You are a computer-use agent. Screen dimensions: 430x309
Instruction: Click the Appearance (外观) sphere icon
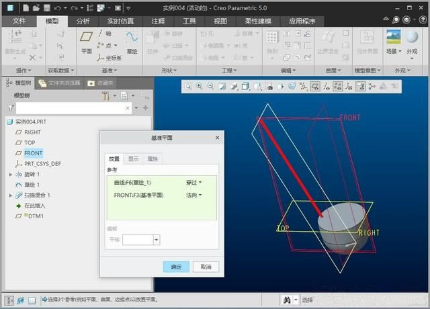pos(412,37)
